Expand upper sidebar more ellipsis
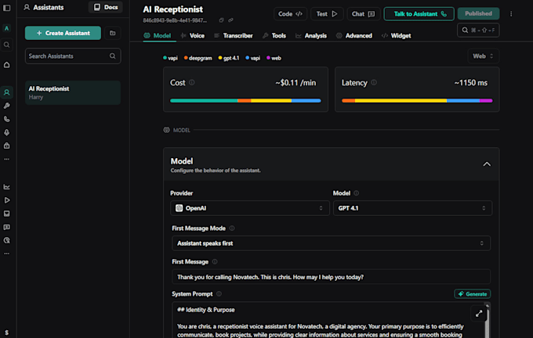This screenshot has width=533, height=338. (6, 159)
